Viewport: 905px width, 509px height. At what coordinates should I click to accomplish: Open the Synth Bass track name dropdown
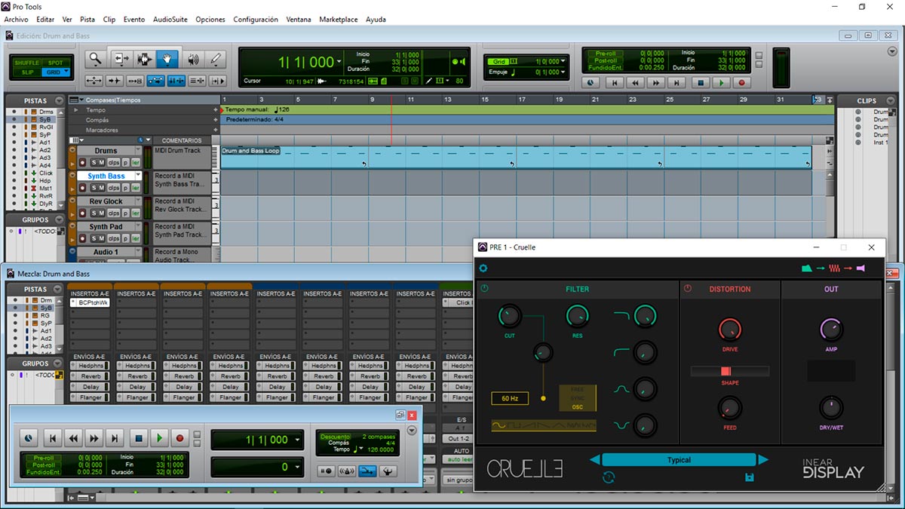pos(139,176)
